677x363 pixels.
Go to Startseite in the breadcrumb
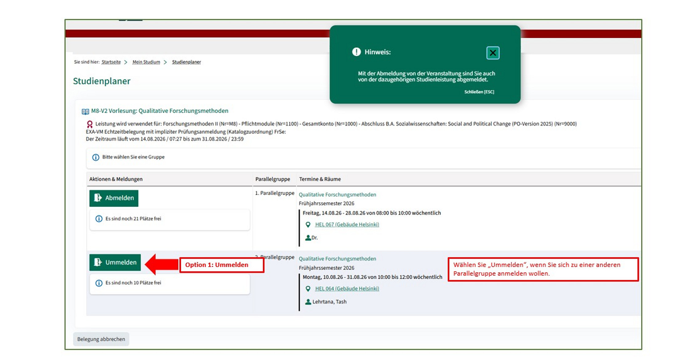111,62
